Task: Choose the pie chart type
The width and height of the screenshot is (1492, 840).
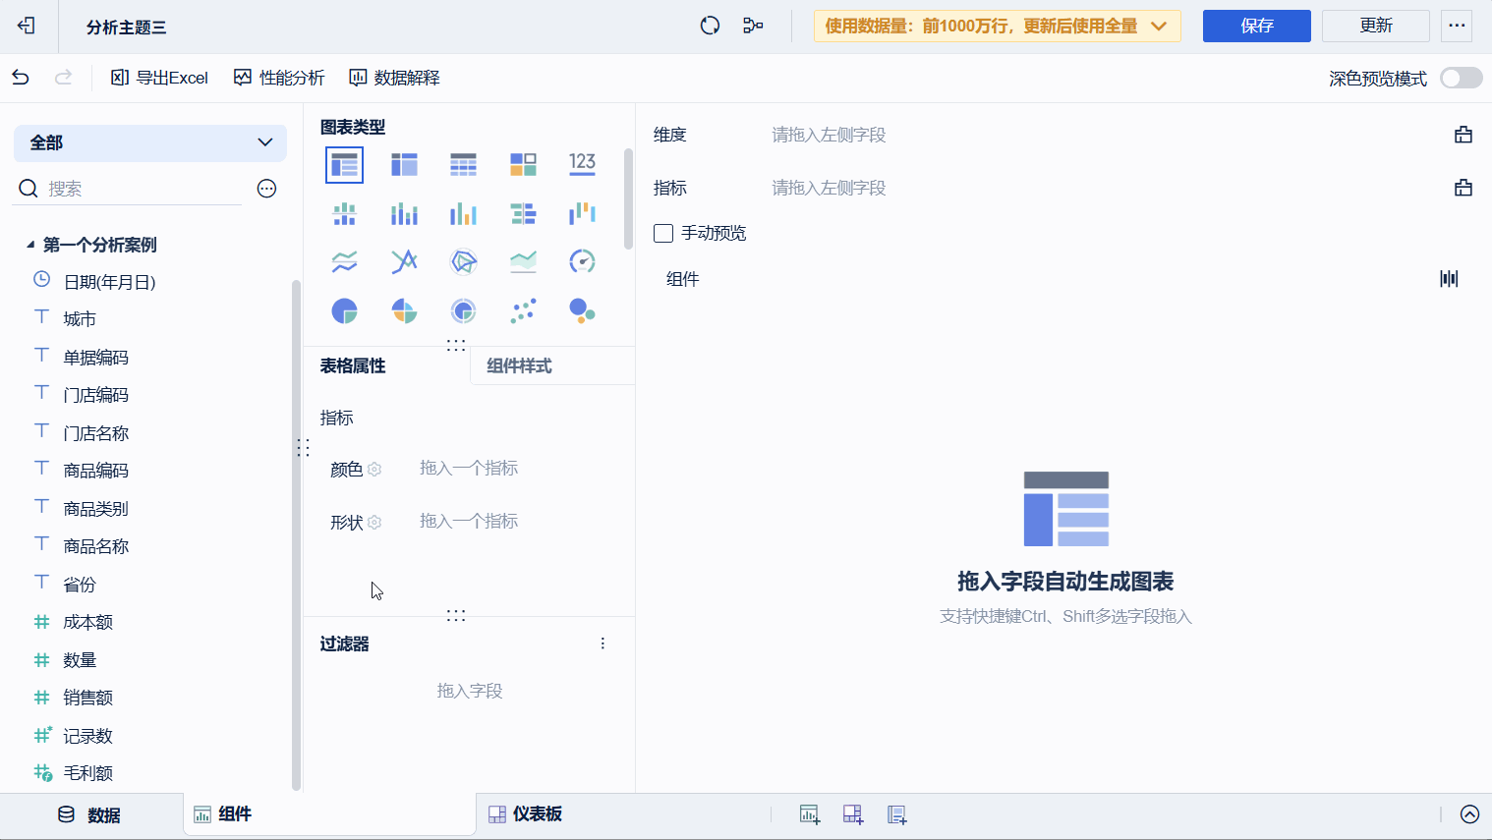Action: (344, 311)
